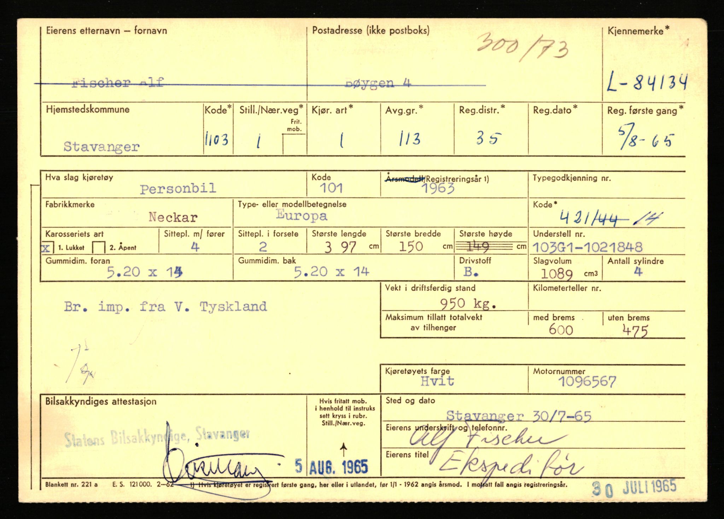Select the largest width value 150
724x519 pixels.
(x=411, y=246)
